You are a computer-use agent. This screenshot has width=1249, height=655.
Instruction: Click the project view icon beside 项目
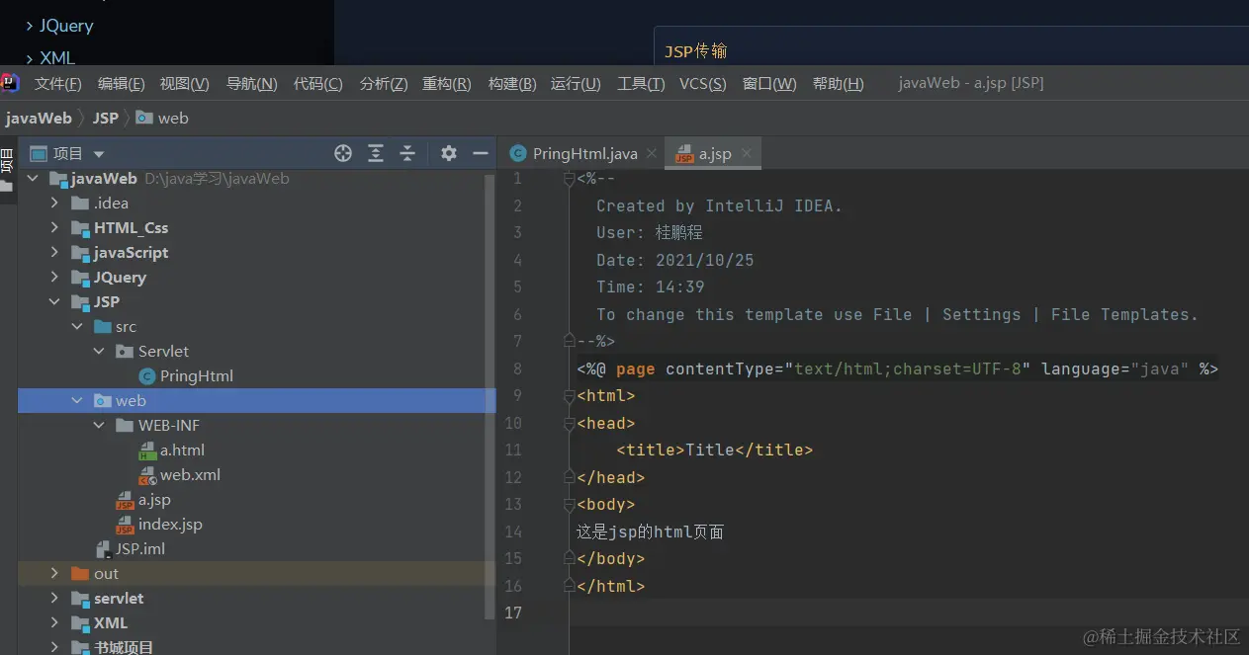click(39, 153)
